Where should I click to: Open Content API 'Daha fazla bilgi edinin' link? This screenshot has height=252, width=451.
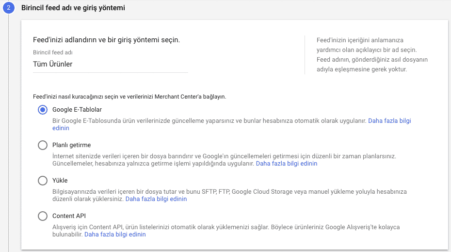click(115, 235)
